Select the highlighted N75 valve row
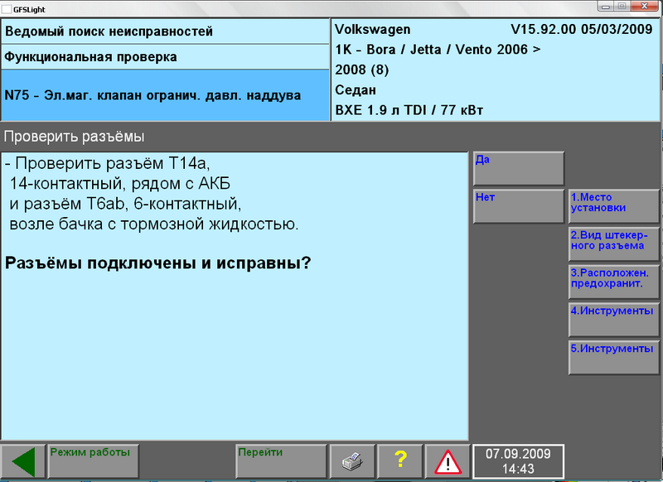Viewport: 663px width, 482px height. [165, 95]
